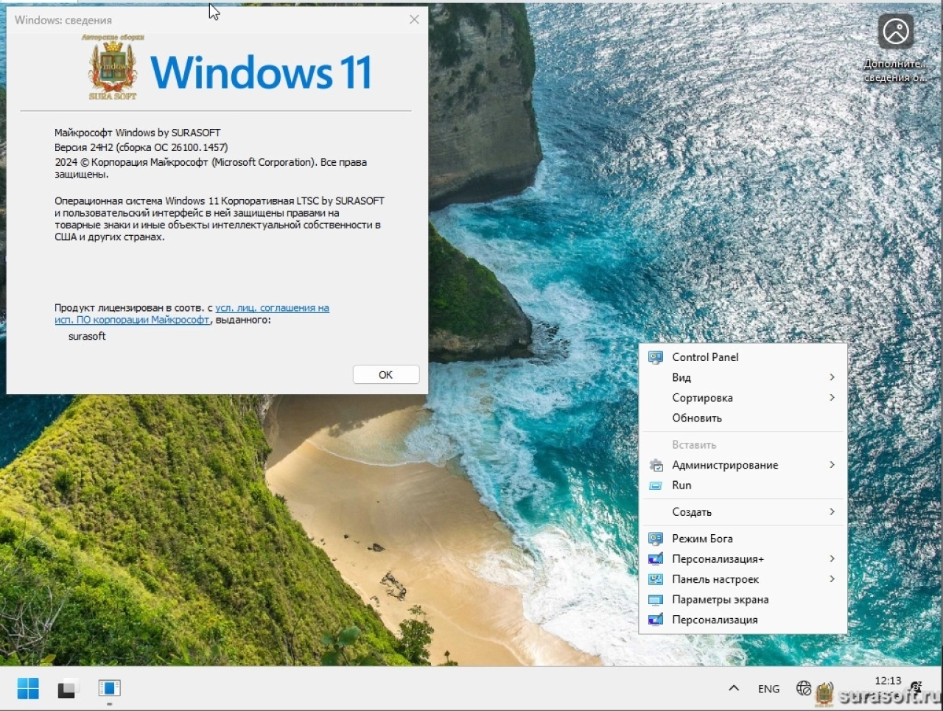Open the Персонализация+ submenu entry

(743, 559)
